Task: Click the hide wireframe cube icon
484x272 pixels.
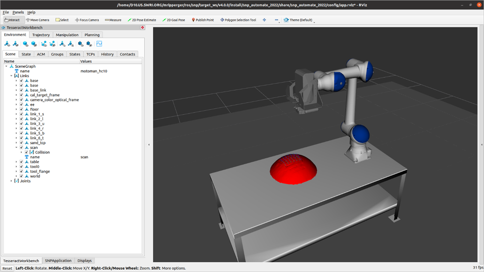Action: (89, 44)
